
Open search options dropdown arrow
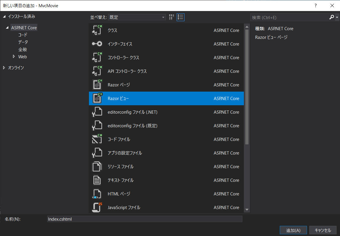(337, 17)
